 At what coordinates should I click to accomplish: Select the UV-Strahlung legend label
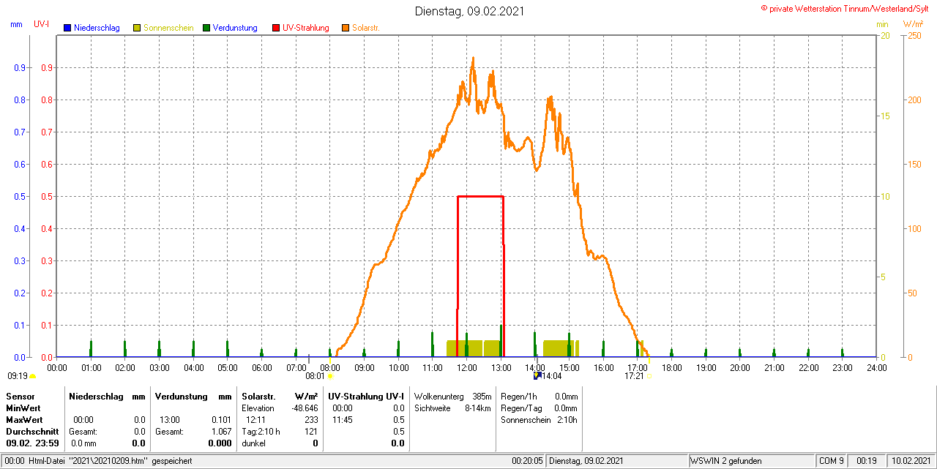[306, 28]
